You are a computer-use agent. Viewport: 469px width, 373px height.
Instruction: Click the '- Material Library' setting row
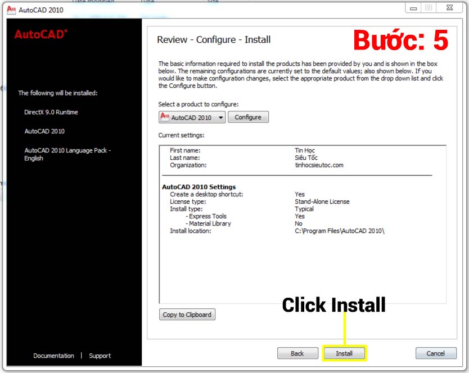tap(208, 223)
